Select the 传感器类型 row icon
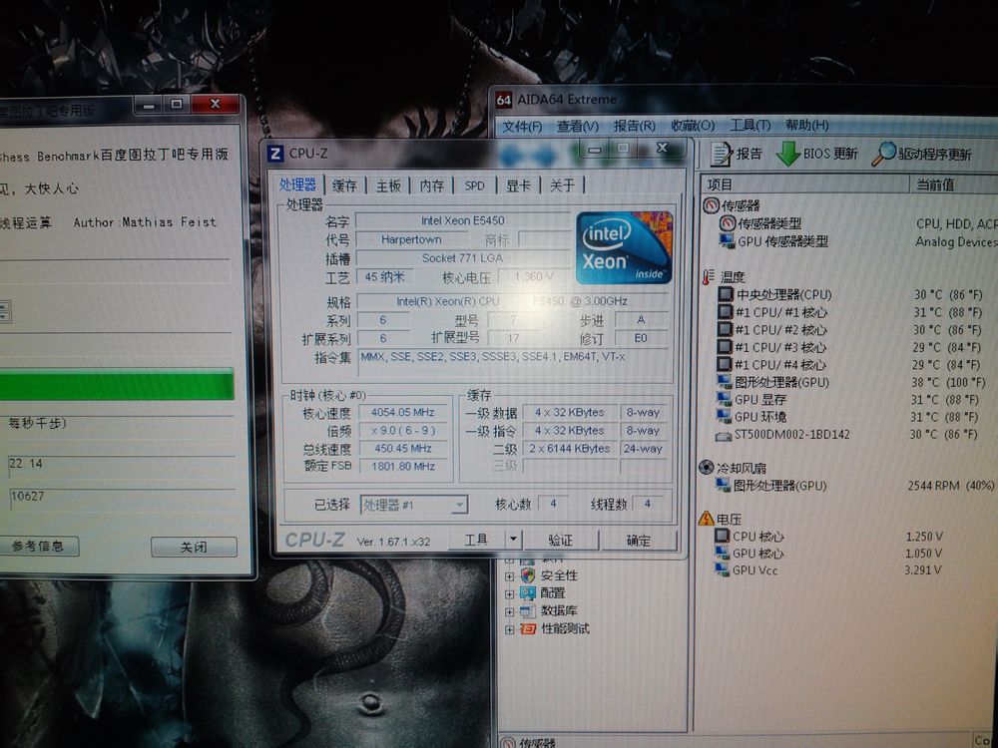 click(727, 223)
